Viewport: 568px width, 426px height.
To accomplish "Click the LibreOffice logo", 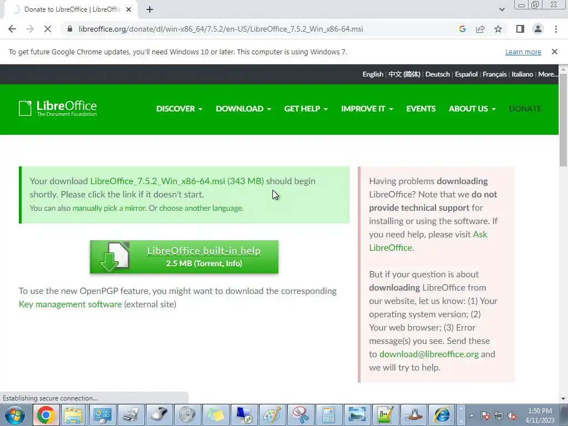I will [58, 108].
